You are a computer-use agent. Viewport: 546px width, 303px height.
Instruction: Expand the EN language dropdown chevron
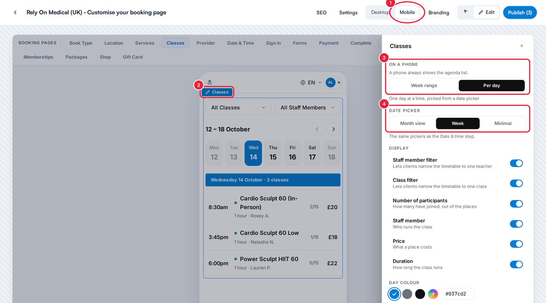(320, 83)
